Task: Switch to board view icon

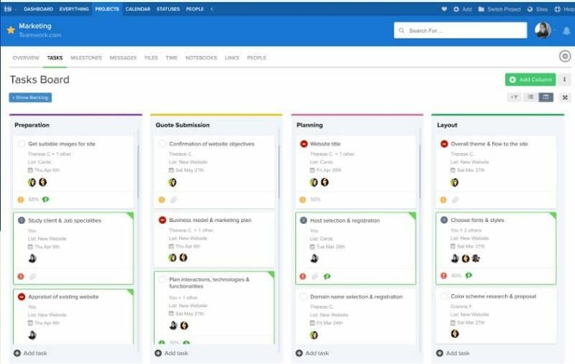Action: click(x=546, y=97)
